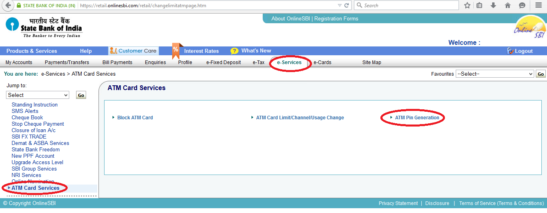547x213 pixels.
Task: Open About OnlineSBI link
Action: pos(291,18)
